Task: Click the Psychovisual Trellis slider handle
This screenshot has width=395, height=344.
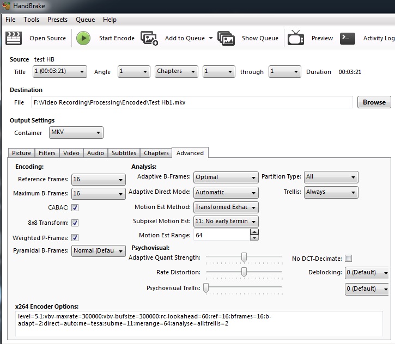Action: [206, 288]
